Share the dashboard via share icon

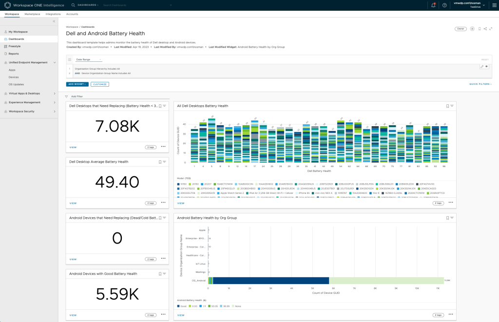point(485,29)
